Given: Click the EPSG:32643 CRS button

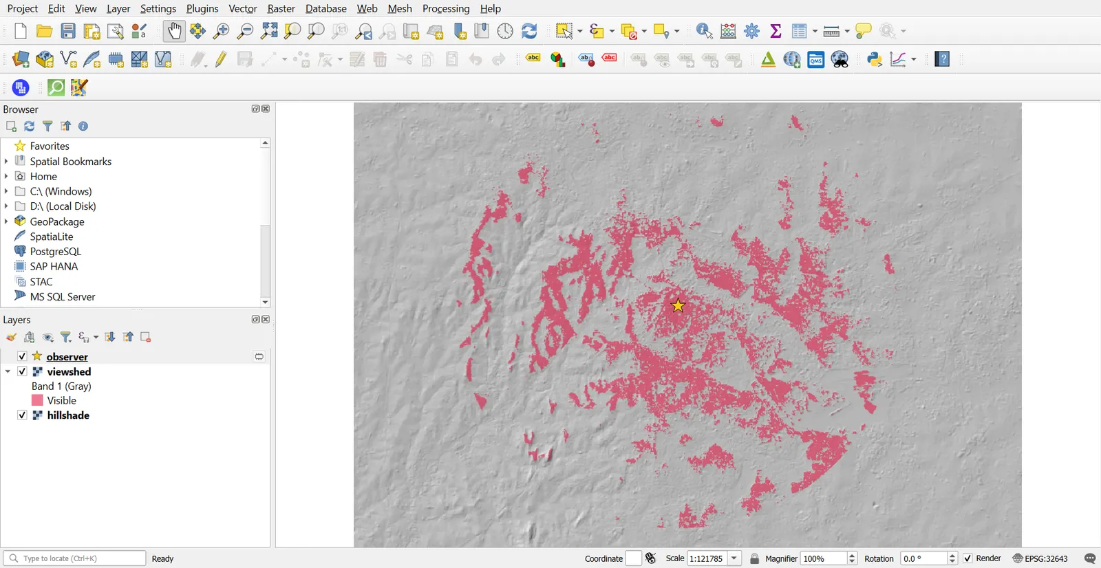Looking at the screenshot, I should pyautogui.click(x=1040, y=558).
